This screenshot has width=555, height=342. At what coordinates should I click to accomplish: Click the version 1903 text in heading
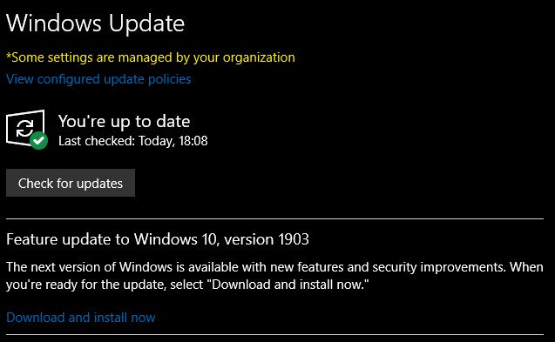coord(267,239)
